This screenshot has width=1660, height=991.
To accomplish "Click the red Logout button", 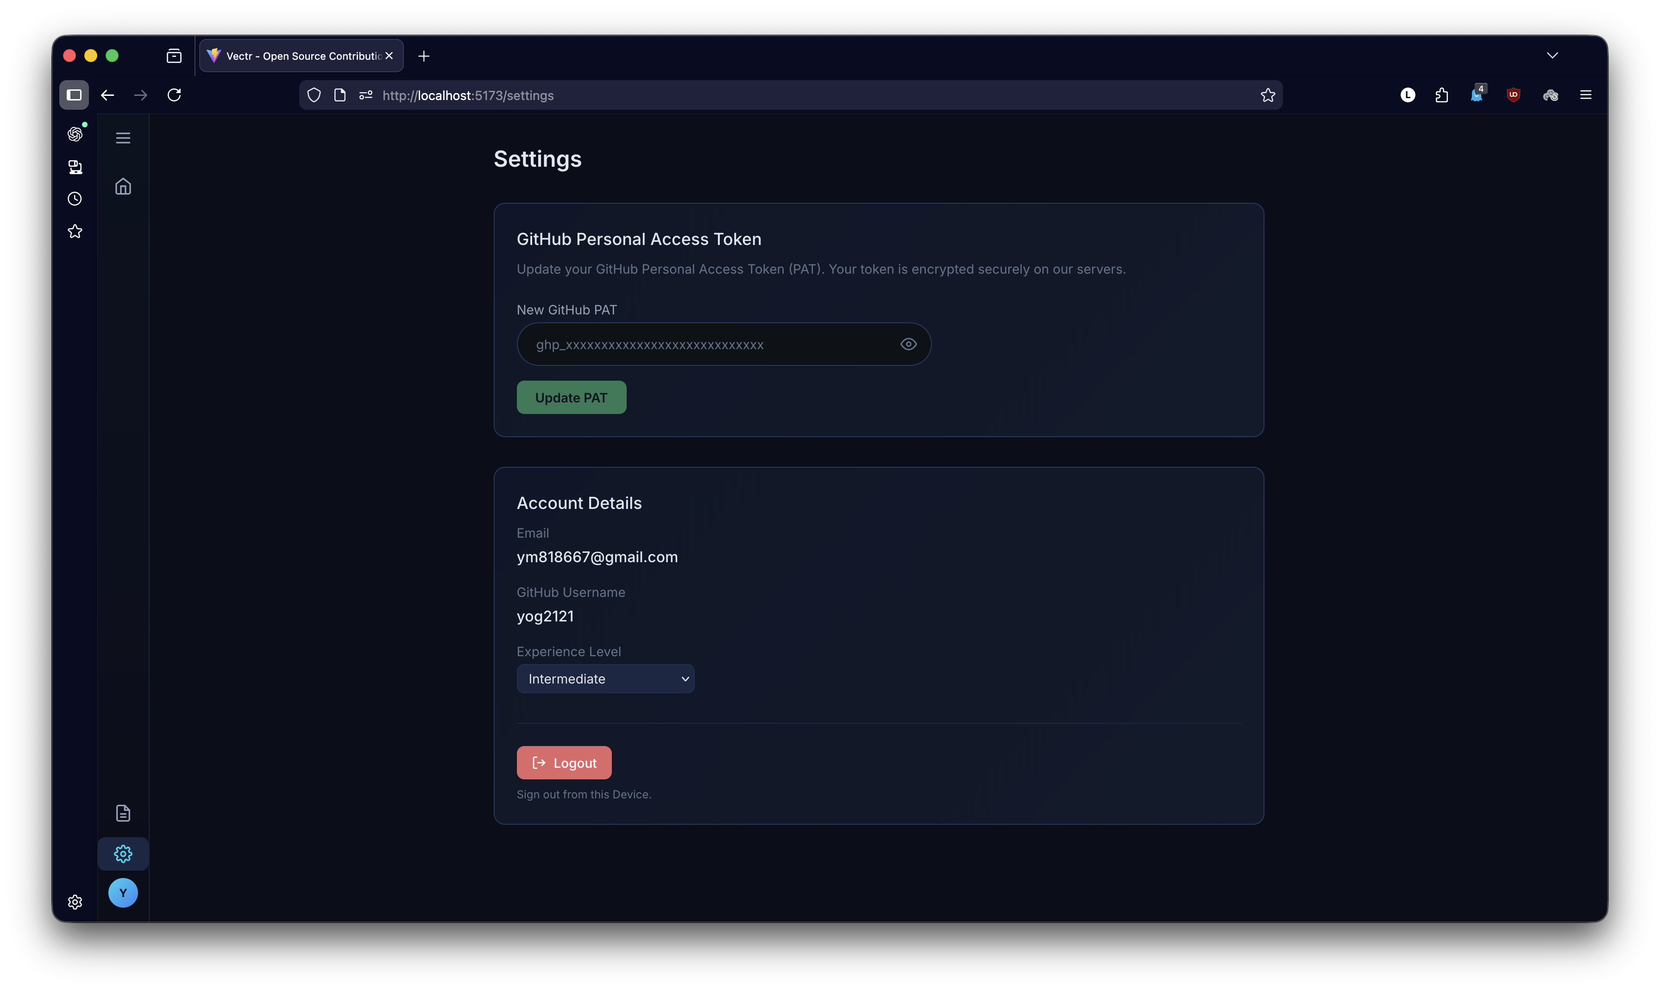I will coord(564,763).
